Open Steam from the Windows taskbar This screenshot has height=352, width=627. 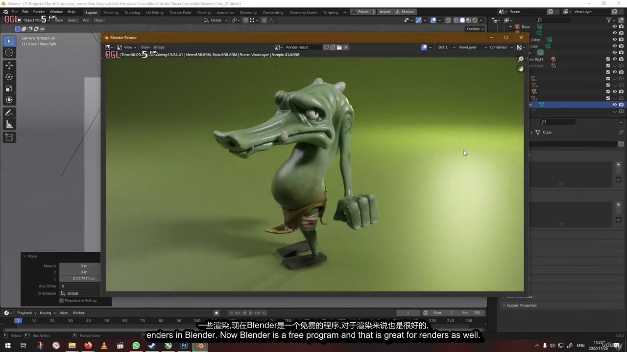(x=152, y=346)
